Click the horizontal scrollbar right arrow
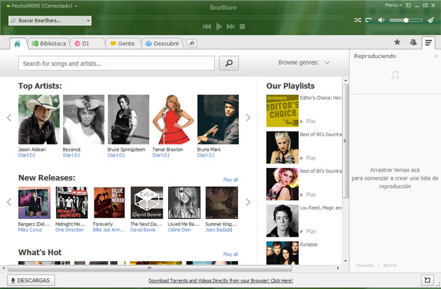The image size is (441, 289). coord(338,268)
